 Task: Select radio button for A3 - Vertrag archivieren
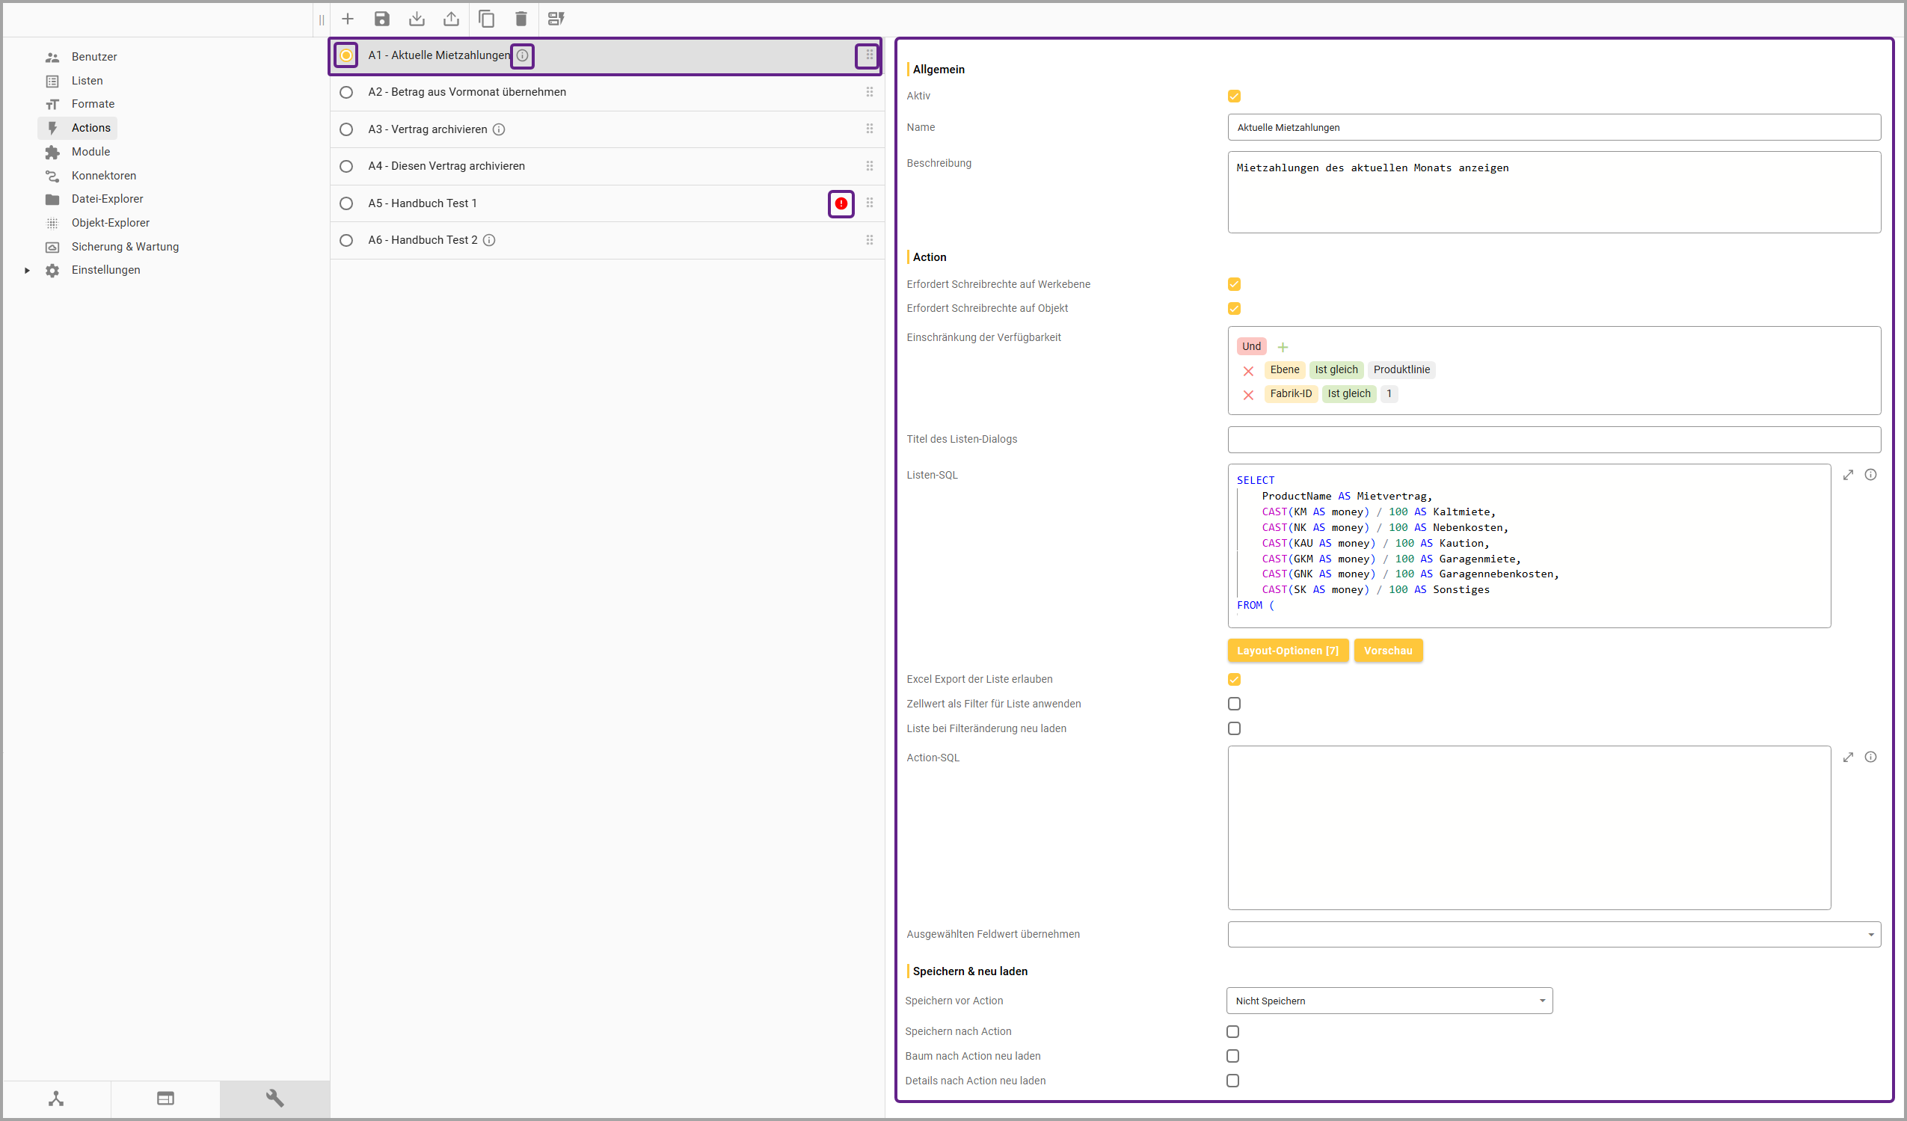346,129
